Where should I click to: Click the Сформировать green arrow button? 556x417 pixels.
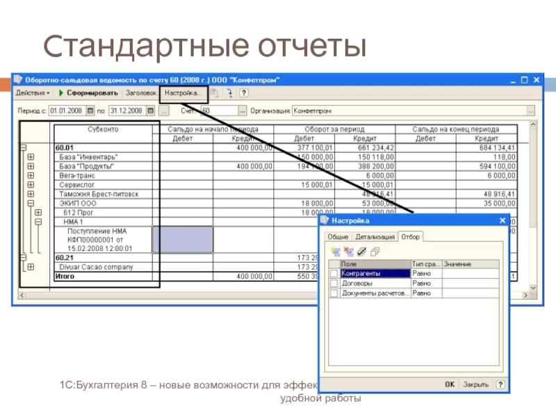(88, 93)
